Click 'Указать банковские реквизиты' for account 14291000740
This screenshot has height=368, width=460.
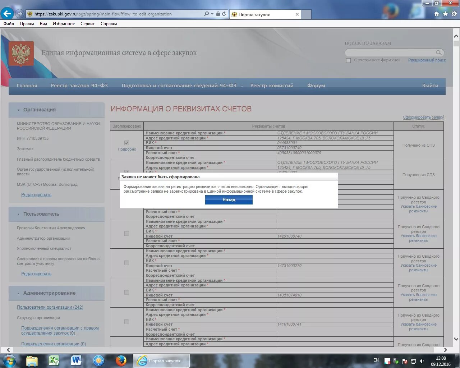[419, 238]
